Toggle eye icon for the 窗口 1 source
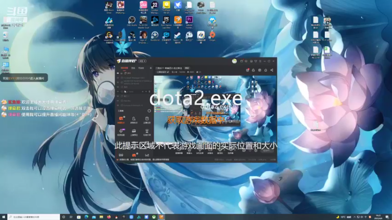The height and width of the screenshot is (220, 392). tap(118, 96)
